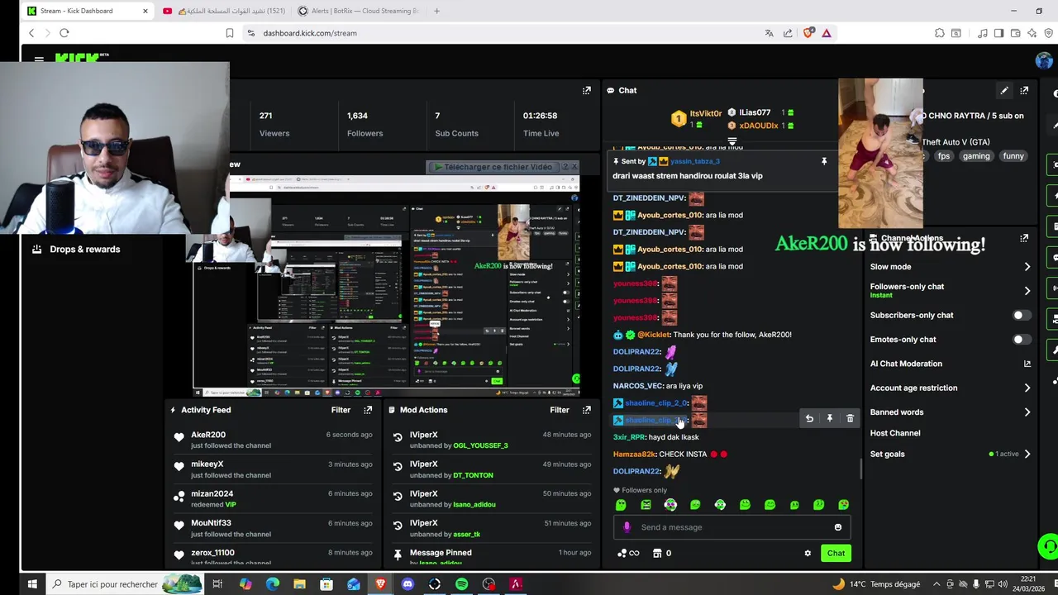The width and height of the screenshot is (1058, 595).
Task: Click DT_TONTON in Mod Actions
Action: pos(473,475)
